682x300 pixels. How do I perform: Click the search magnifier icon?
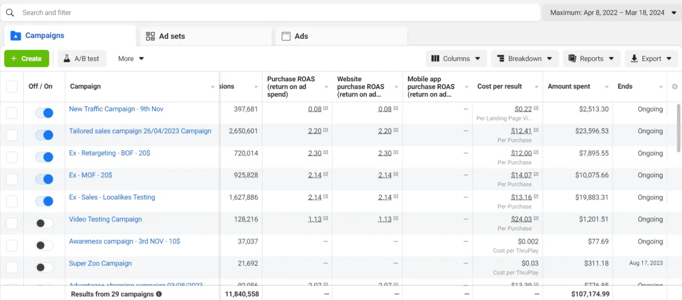click(x=10, y=13)
